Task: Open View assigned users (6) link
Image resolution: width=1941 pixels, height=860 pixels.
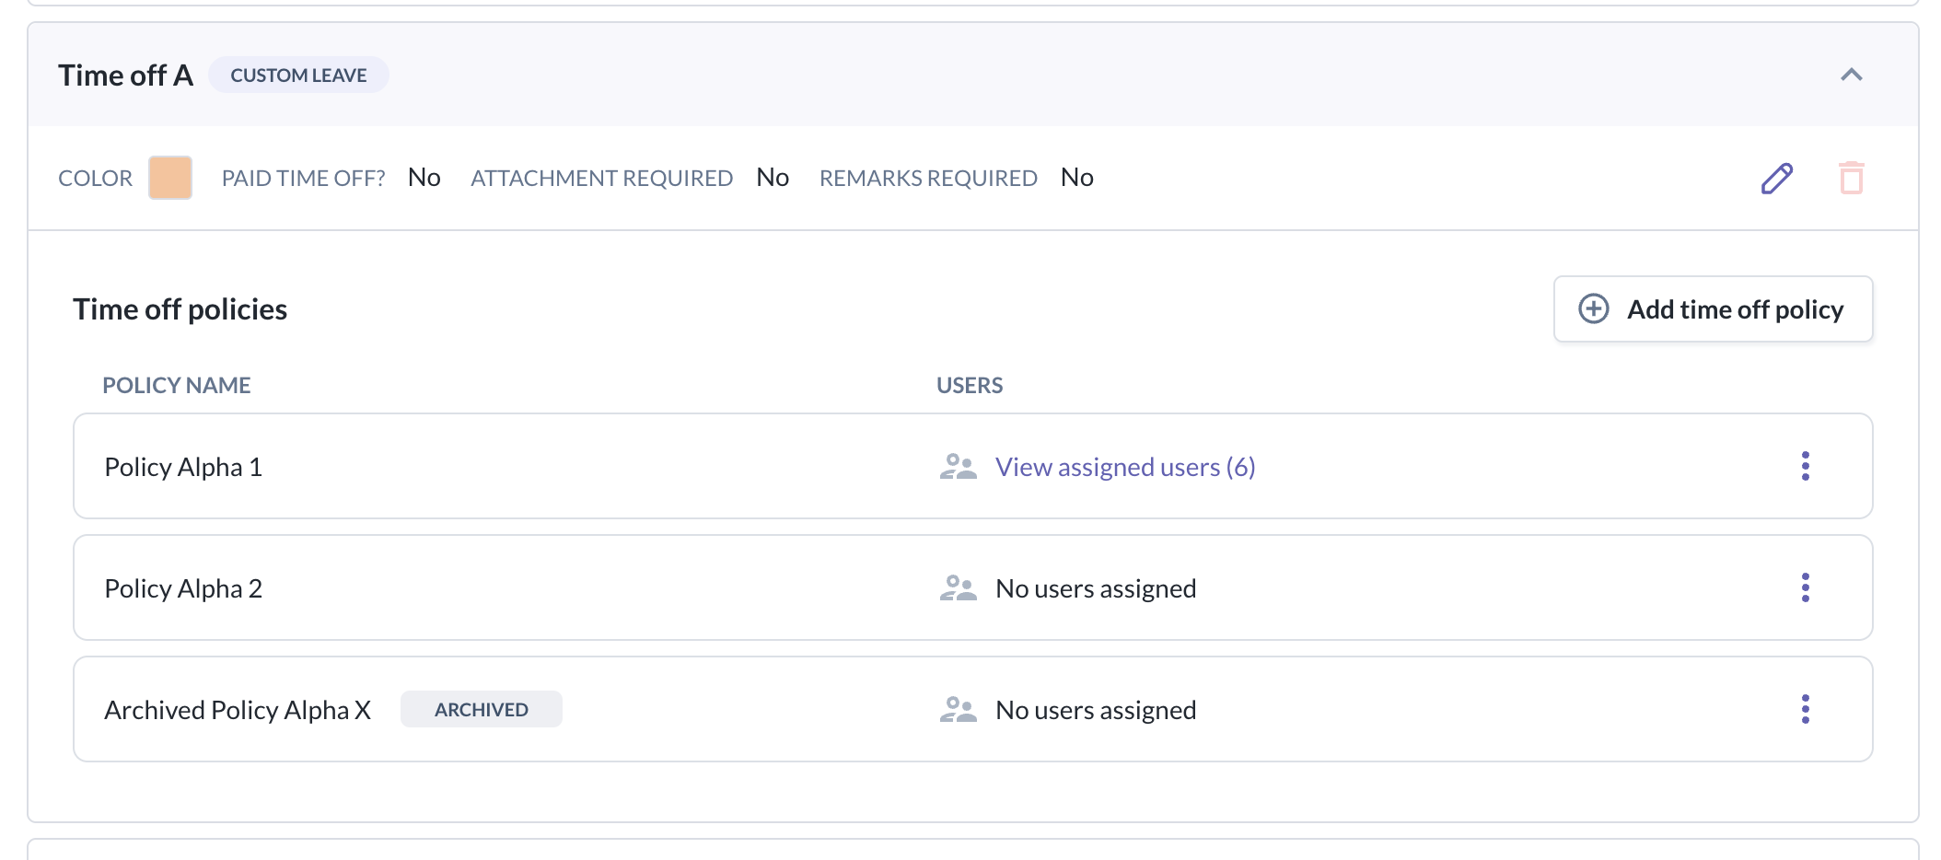Action: (x=1124, y=467)
